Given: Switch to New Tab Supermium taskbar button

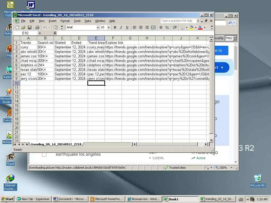Looking at the screenshot, I should [33, 199].
